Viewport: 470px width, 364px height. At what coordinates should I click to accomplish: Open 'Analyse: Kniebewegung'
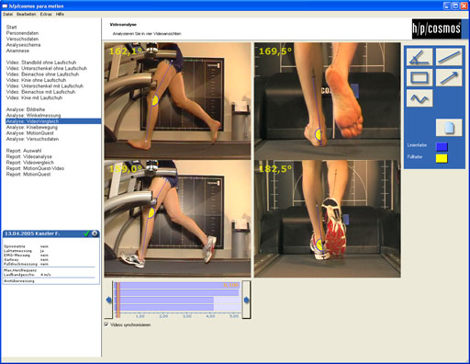(x=32, y=127)
